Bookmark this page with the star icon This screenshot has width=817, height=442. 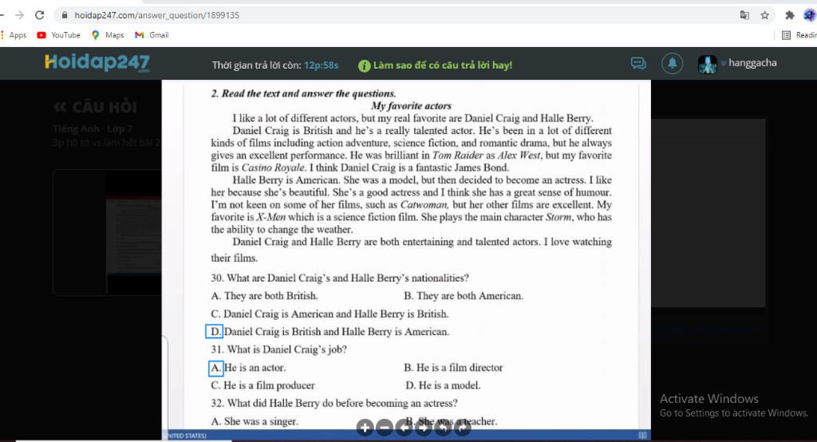pyautogui.click(x=764, y=15)
